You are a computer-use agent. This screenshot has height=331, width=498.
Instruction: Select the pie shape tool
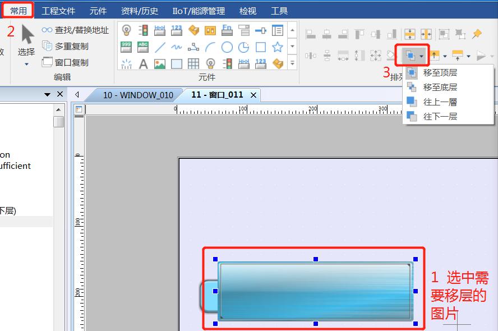(244, 47)
